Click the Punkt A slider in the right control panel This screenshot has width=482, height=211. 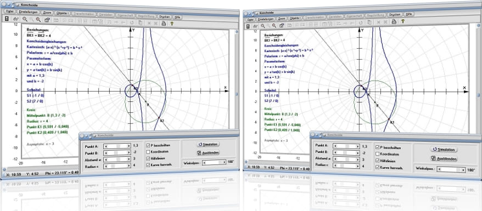click(346, 146)
